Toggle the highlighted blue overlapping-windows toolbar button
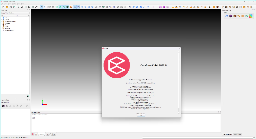The image size is (256, 139). pyautogui.click(x=78, y=7)
